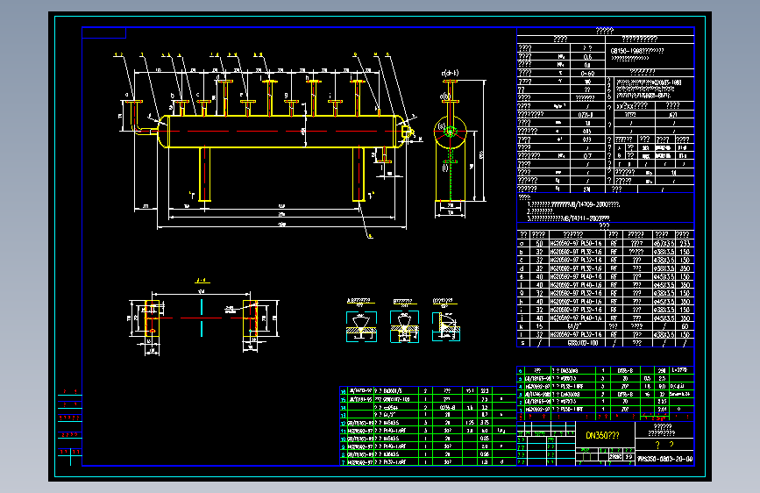Click the RF cell in nozzle row b
Viewport: 760px width, 493px height.
coord(614,252)
